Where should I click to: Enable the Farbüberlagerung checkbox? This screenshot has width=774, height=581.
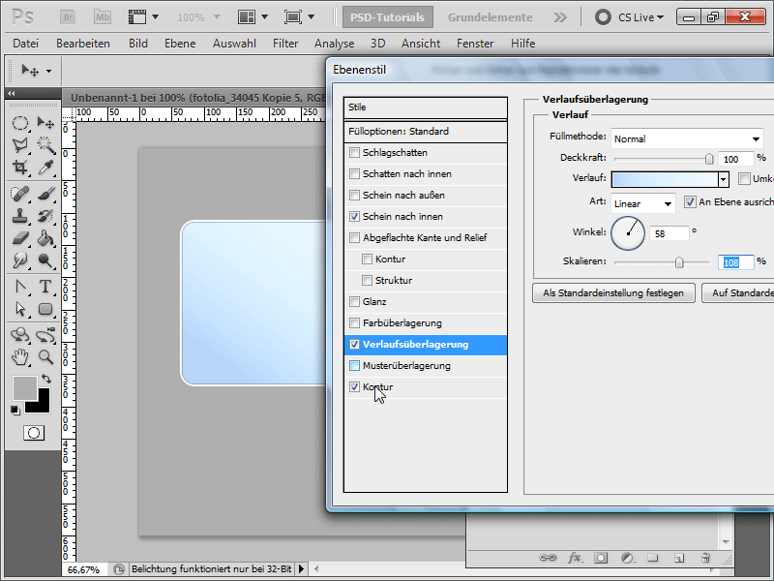click(354, 322)
